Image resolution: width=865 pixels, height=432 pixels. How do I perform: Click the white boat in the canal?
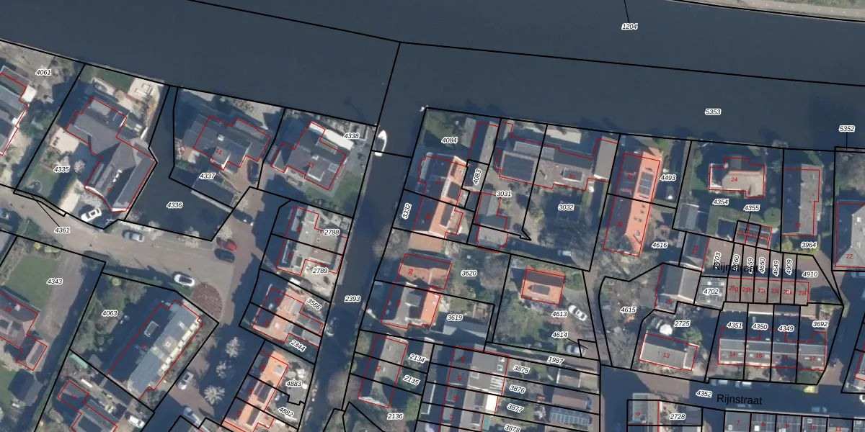click(x=380, y=142)
